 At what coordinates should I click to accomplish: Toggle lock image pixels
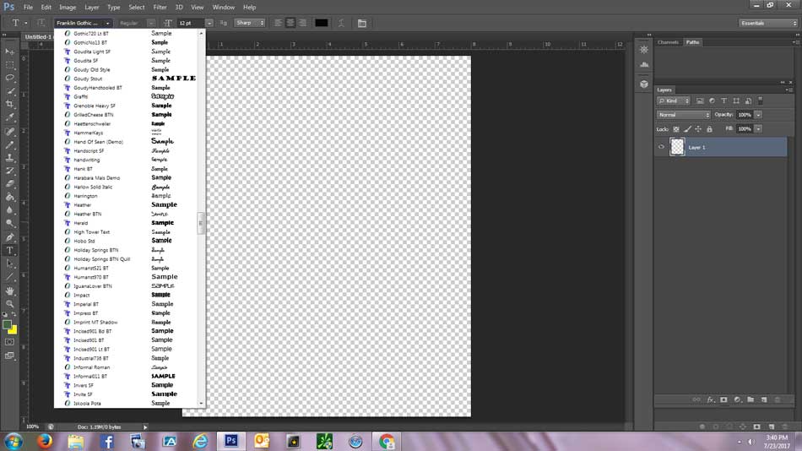(687, 129)
